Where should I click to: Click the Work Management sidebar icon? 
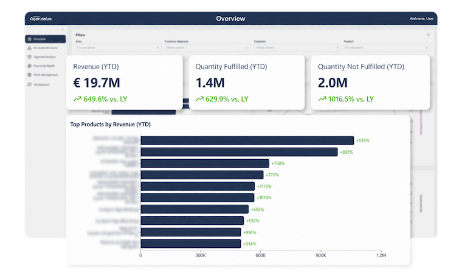pos(29,75)
